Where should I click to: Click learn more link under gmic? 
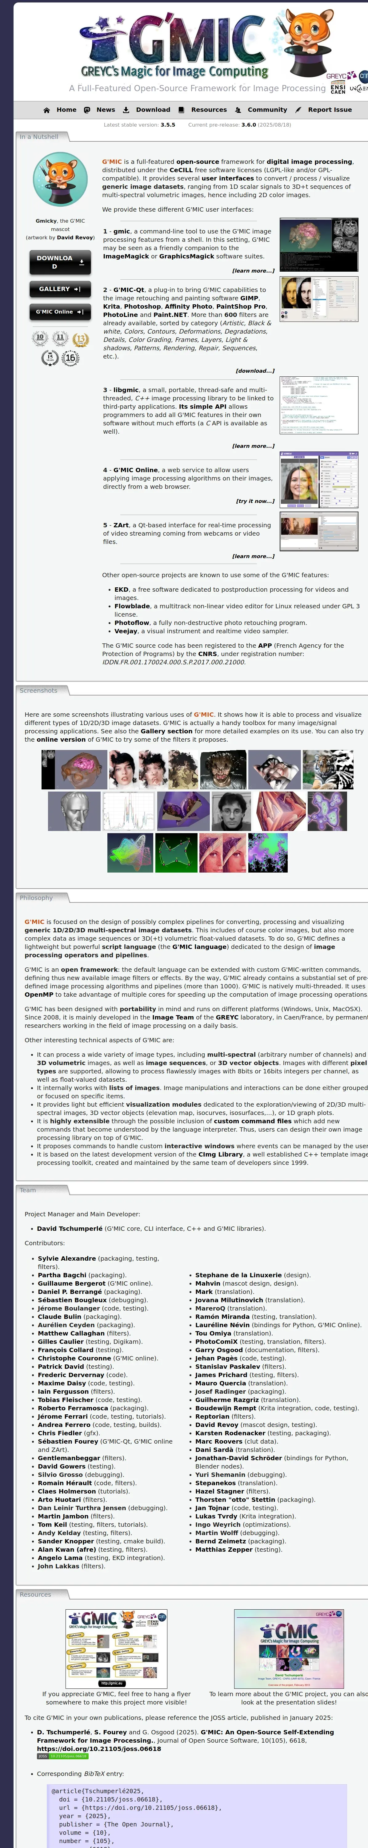coord(253,270)
